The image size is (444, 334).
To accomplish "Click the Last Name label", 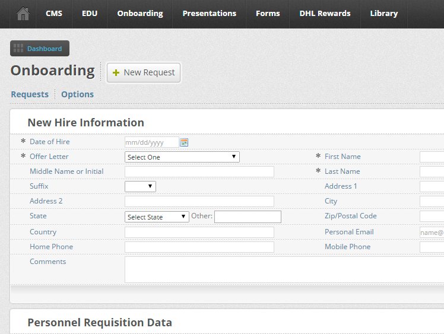I will click(x=342, y=171).
